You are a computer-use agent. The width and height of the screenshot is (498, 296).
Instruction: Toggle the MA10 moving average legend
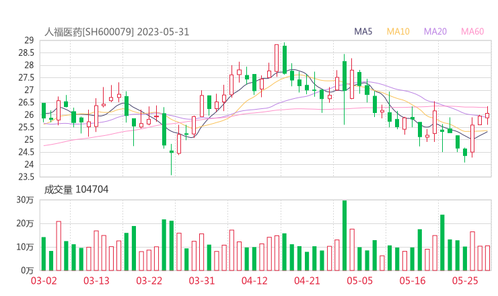click(x=398, y=32)
